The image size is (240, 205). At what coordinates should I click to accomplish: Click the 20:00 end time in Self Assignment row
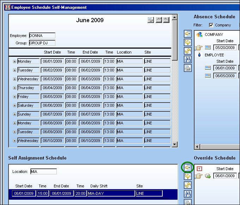pyautogui.click(x=80, y=193)
